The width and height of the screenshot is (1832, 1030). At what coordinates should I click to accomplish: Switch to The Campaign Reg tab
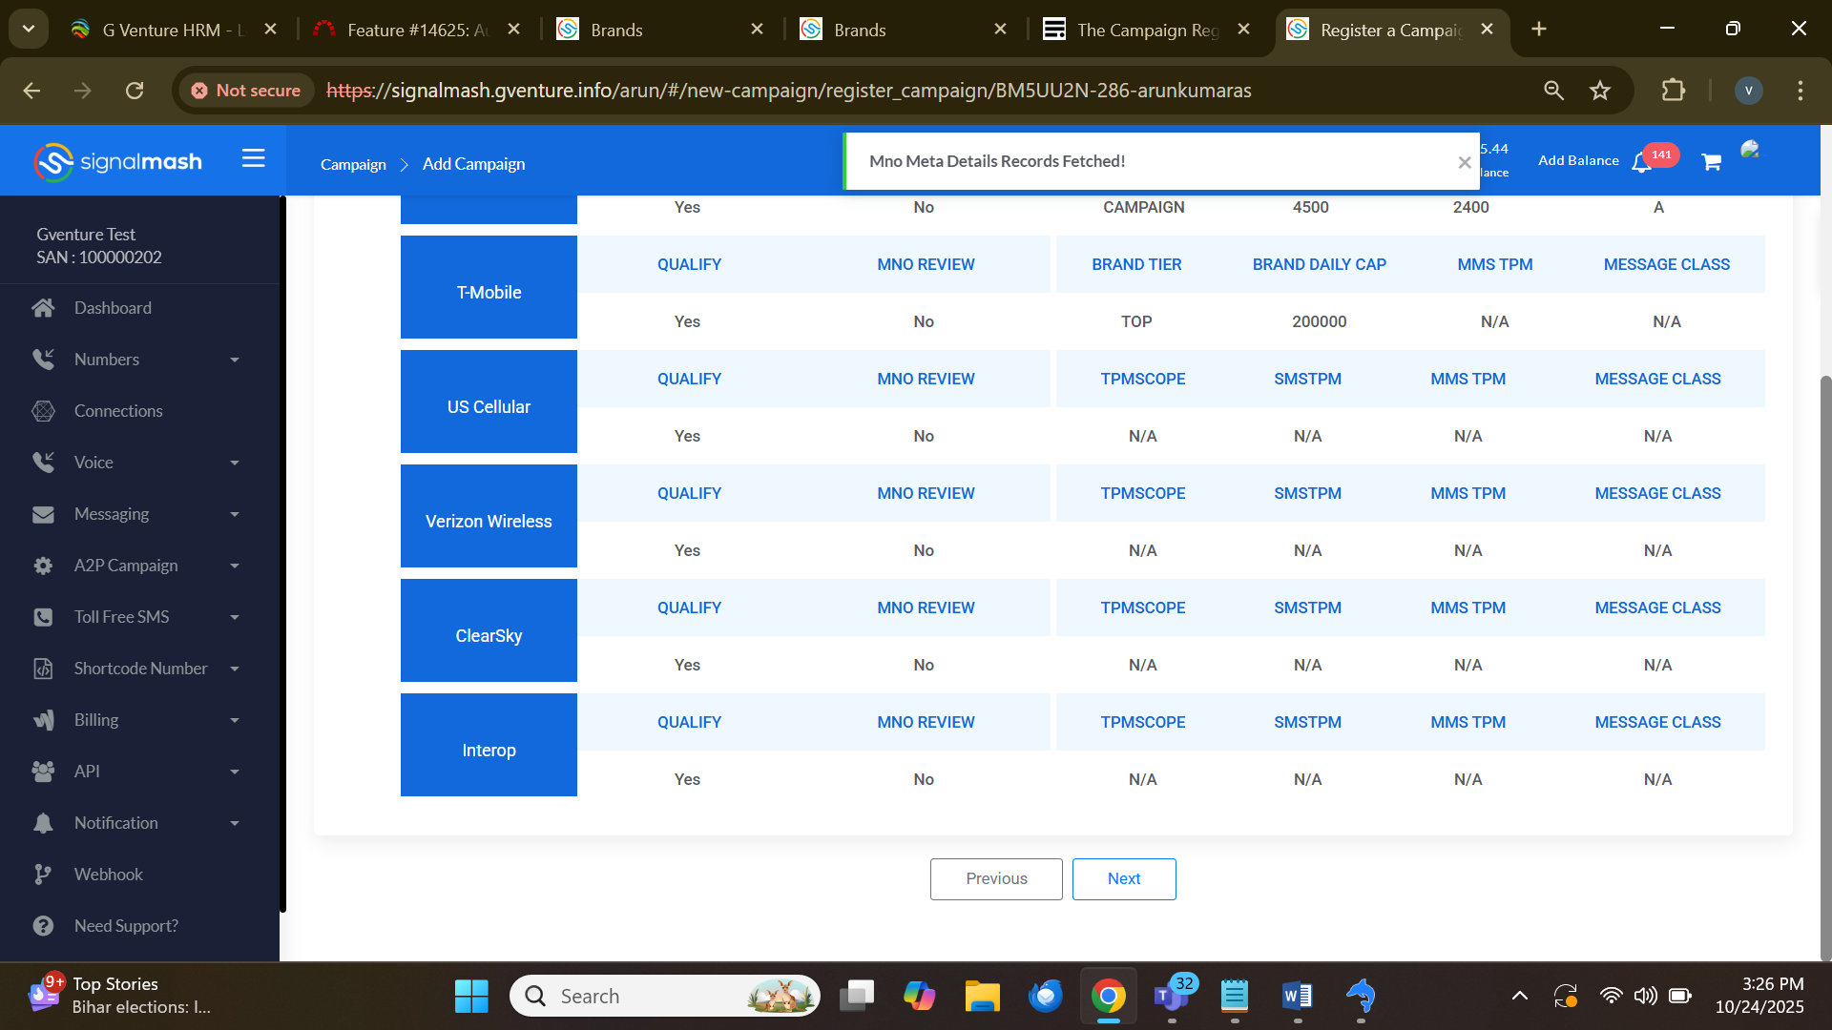point(1146,30)
